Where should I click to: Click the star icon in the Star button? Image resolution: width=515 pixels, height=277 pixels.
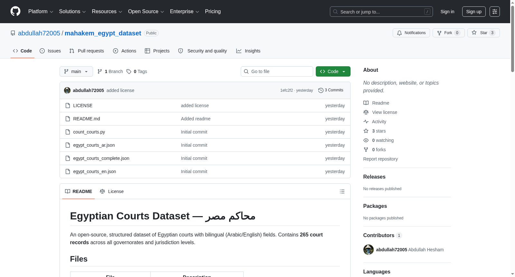pos(474,32)
